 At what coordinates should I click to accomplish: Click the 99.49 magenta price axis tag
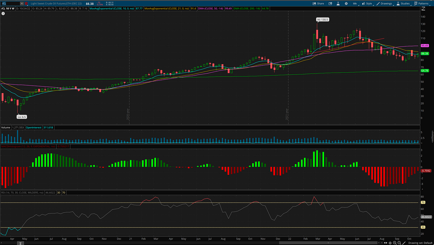424,46
